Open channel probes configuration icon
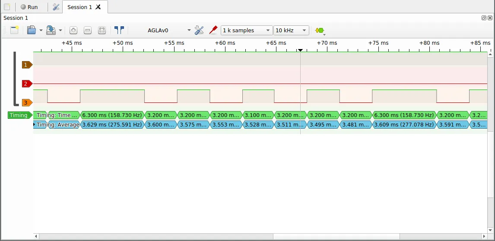Screen dimensions: 495x241 point(213,30)
